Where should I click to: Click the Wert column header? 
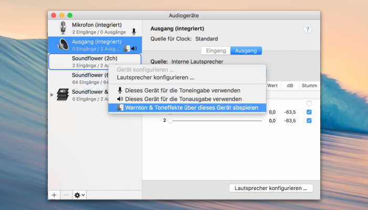click(x=272, y=86)
